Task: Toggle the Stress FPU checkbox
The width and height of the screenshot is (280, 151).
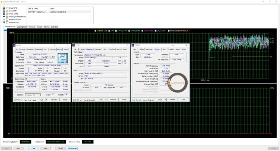Action: [x=7, y=11]
